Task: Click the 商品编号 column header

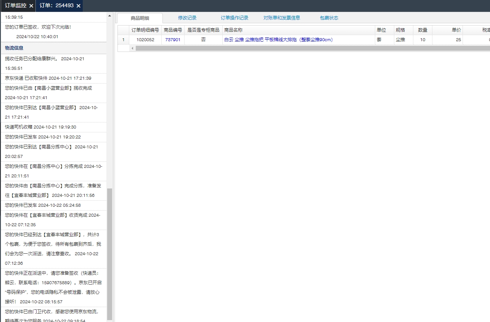Action: tap(173, 30)
